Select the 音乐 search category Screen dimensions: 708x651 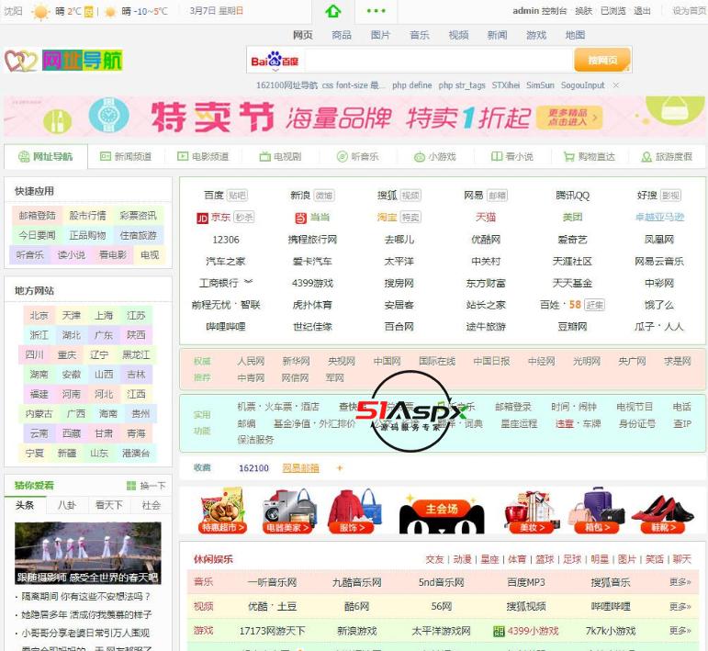pyautogui.click(x=420, y=35)
